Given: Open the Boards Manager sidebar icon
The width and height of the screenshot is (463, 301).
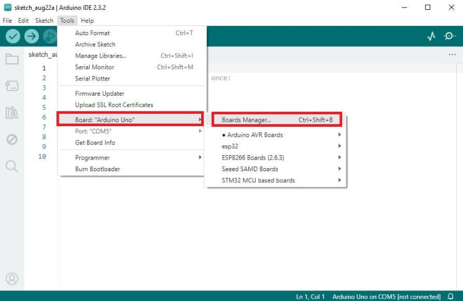Looking at the screenshot, I should [x=12, y=86].
